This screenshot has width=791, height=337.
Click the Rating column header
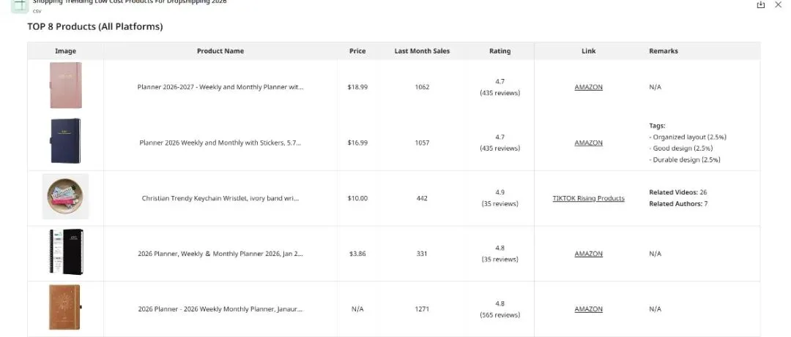500,51
